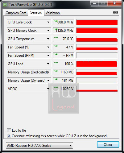Click the MAX indicator on GPU Load reading
This screenshot has height=153, width=124.
(x=56, y=63)
